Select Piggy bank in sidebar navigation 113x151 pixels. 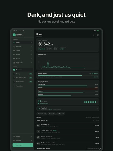tap(23, 63)
